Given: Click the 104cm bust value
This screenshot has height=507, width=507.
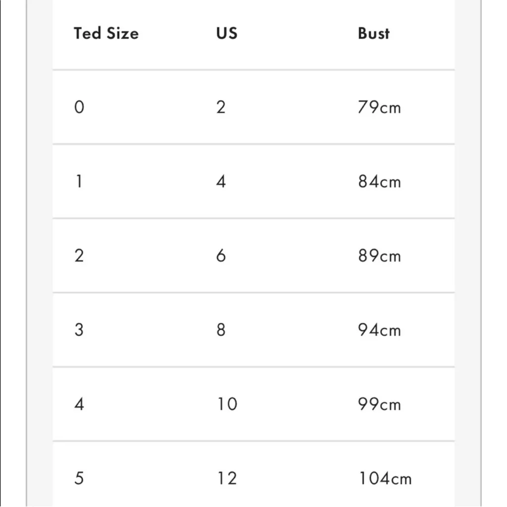Looking at the screenshot, I should (385, 479).
